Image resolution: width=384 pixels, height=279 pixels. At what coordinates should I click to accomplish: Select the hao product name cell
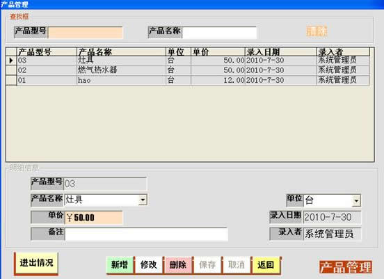[122, 80]
